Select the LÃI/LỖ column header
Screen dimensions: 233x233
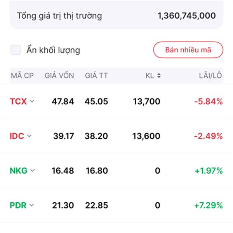click(210, 76)
